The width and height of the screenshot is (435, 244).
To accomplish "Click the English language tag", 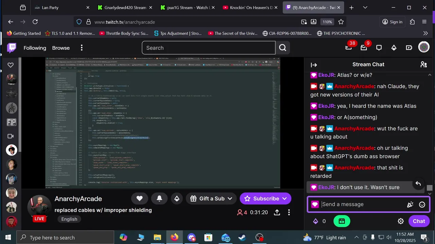I will pyautogui.click(x=69, y=219).
